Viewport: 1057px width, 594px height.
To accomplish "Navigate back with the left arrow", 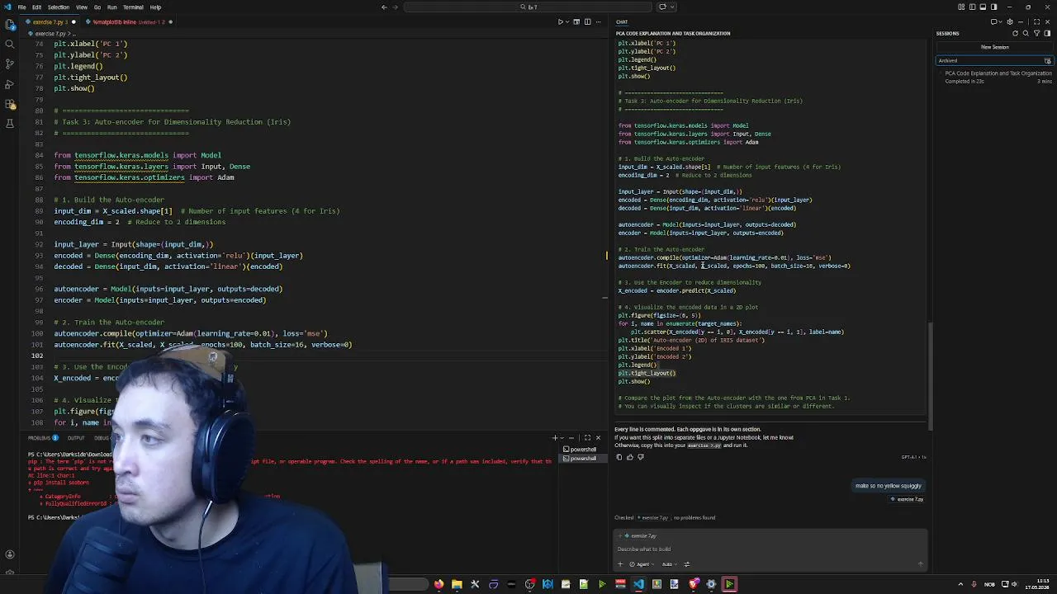I will point(384,7).
